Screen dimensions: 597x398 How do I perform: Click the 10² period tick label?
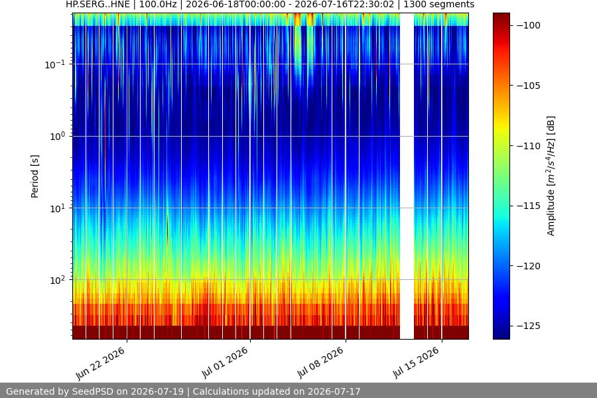click(57, 281)
